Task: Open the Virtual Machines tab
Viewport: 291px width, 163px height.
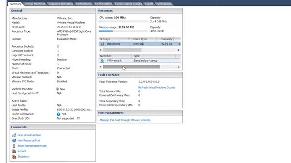Action: 35,4
